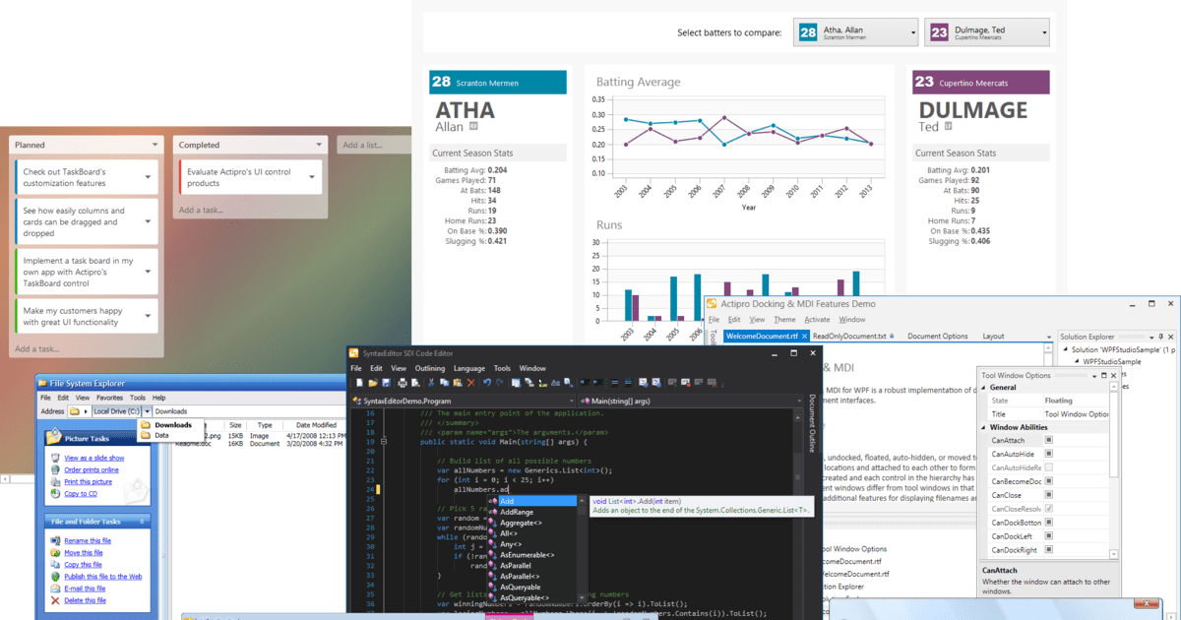Click the New document icon in SyntaxEditor toolbar
The width and height of the screenshot is (1181, 620).
pos(359,383)
